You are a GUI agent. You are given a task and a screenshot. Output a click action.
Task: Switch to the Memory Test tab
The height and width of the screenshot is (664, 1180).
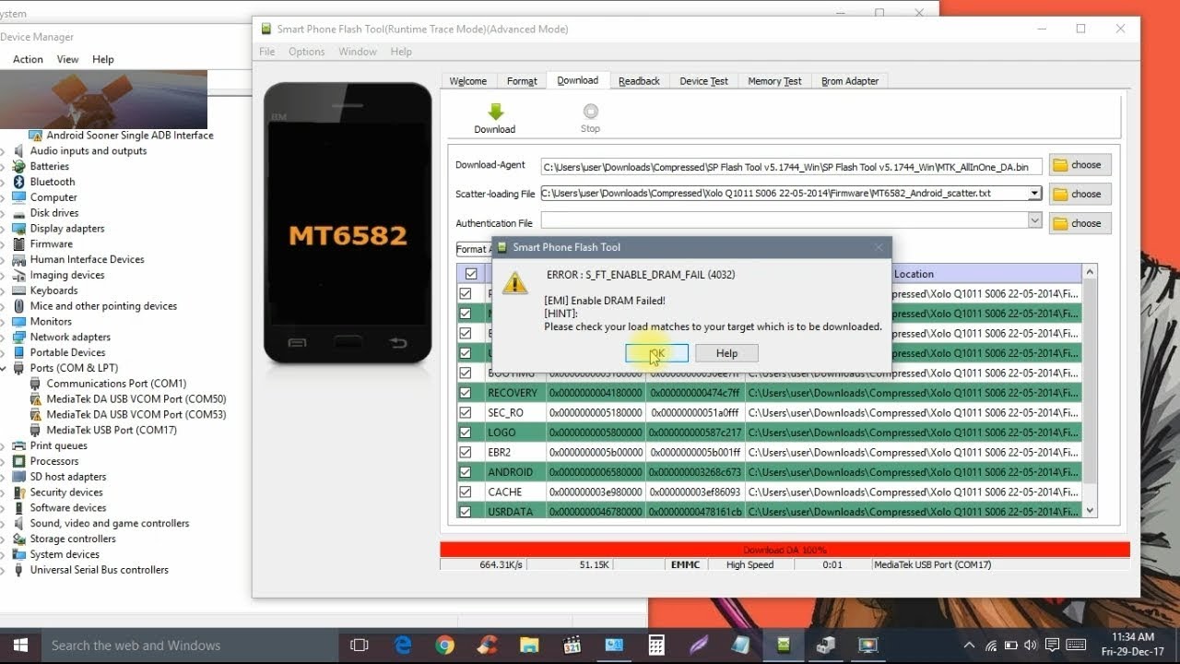coord(774,81)
